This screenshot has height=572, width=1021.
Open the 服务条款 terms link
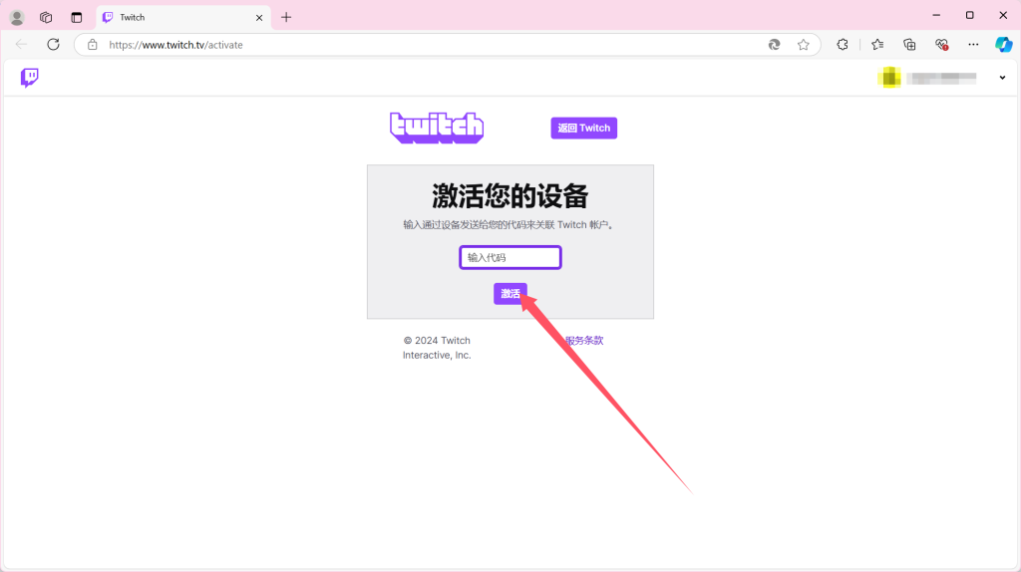(584, 341)
